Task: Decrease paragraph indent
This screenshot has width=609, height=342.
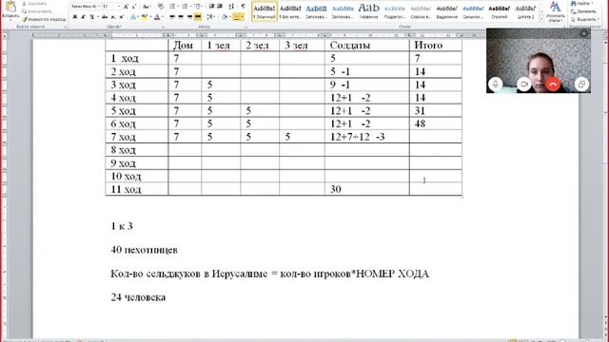Action: pos(211,7)
